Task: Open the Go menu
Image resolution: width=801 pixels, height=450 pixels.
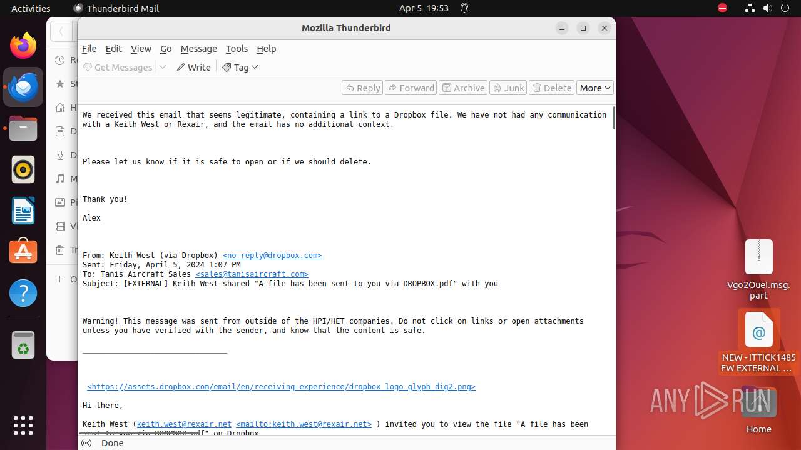Action: [x=166, y=49]
